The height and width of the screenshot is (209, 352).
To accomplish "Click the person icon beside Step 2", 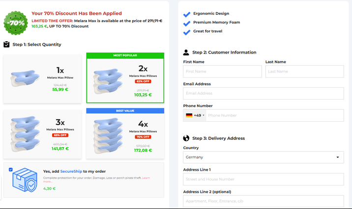I will [x=186, y=52].
